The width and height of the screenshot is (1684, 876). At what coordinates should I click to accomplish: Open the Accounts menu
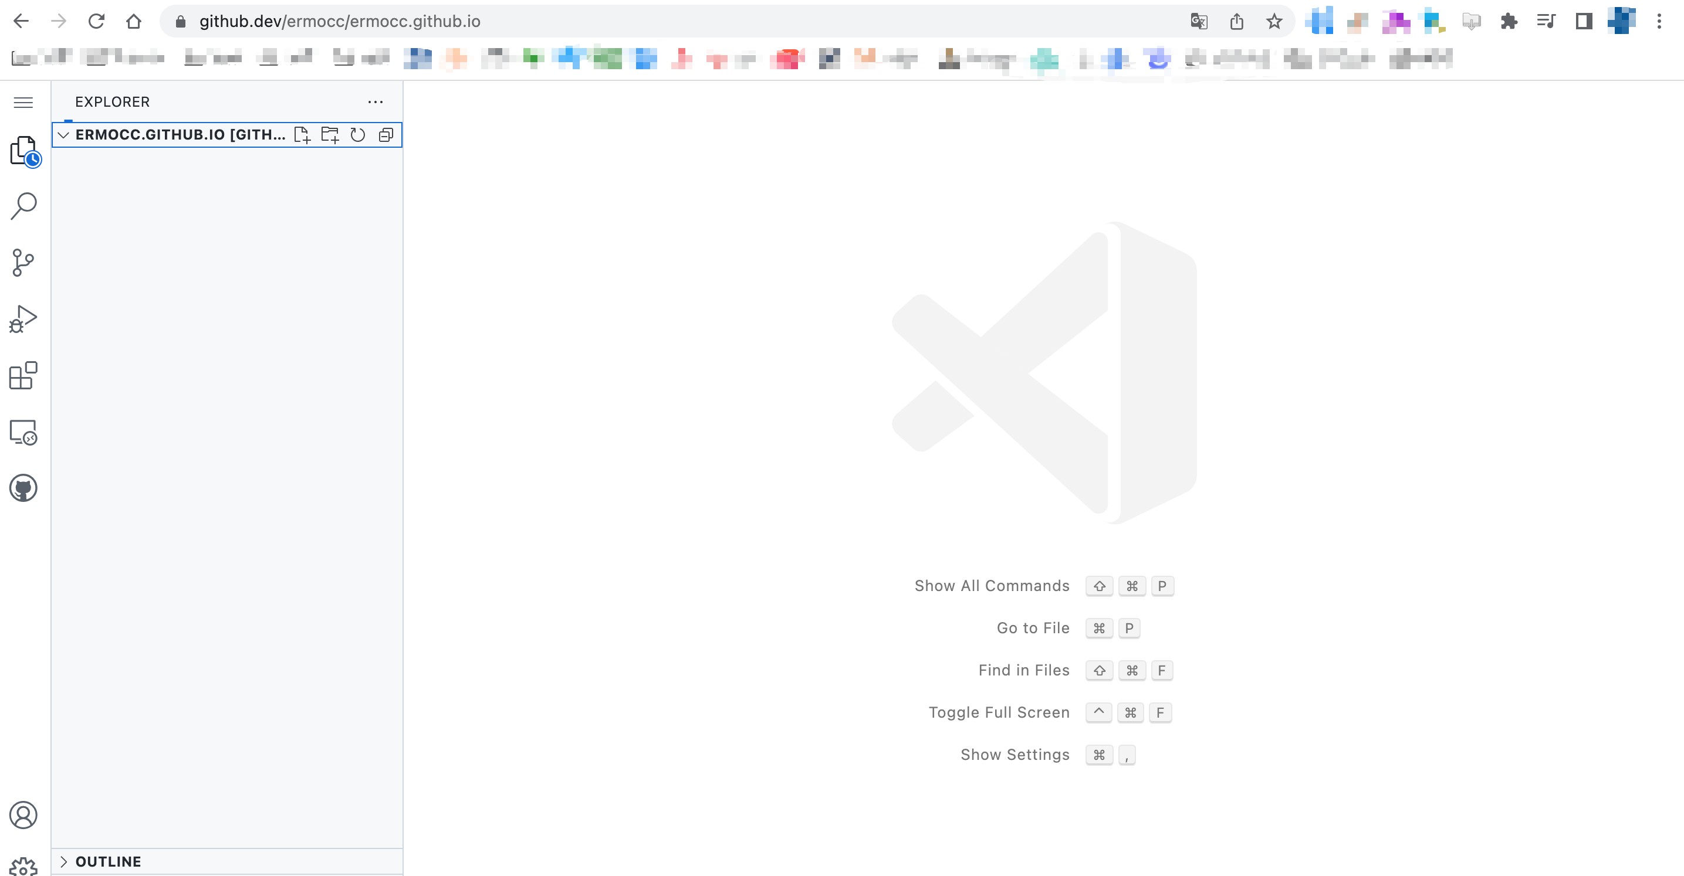coord(23,815)
